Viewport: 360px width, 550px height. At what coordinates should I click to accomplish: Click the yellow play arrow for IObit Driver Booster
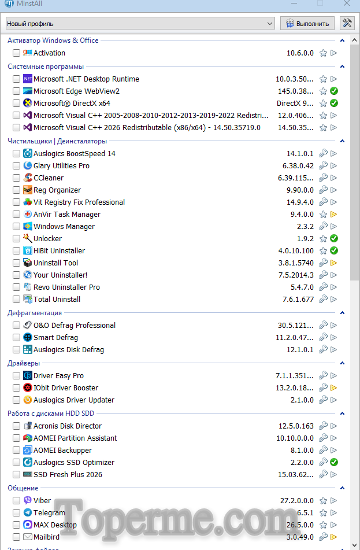333,388
